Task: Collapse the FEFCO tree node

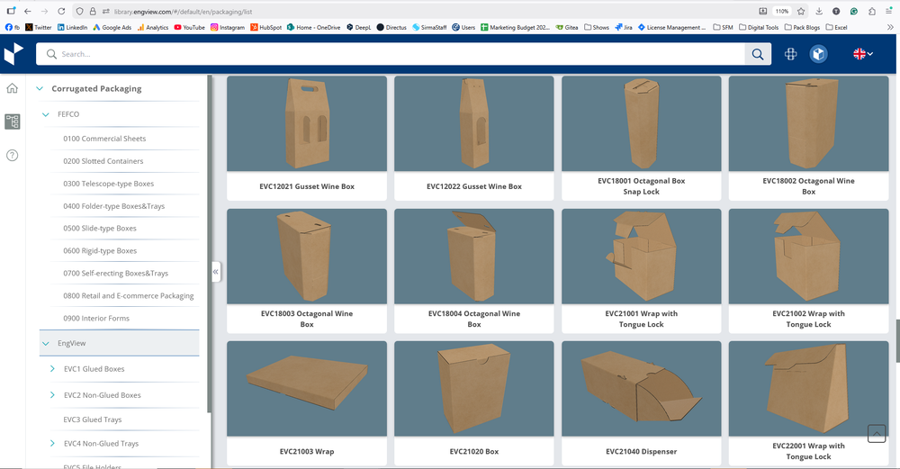Action: 45,114
